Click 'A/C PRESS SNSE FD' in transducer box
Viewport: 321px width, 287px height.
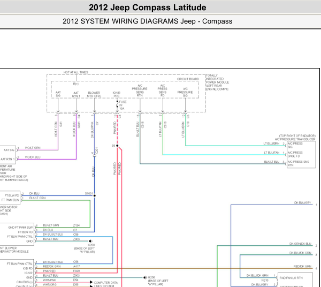point(295,154)
